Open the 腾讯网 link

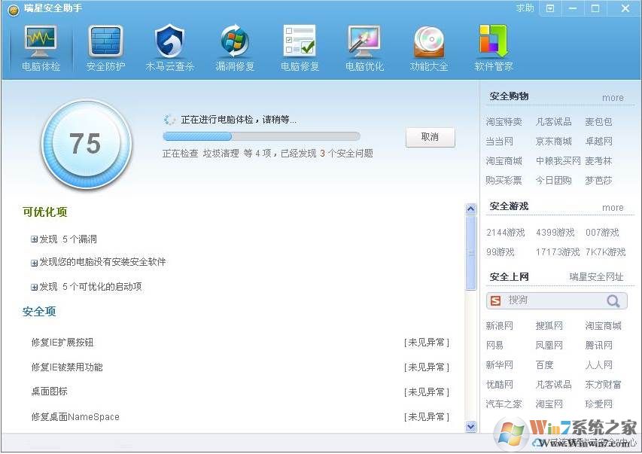(598, 346)
